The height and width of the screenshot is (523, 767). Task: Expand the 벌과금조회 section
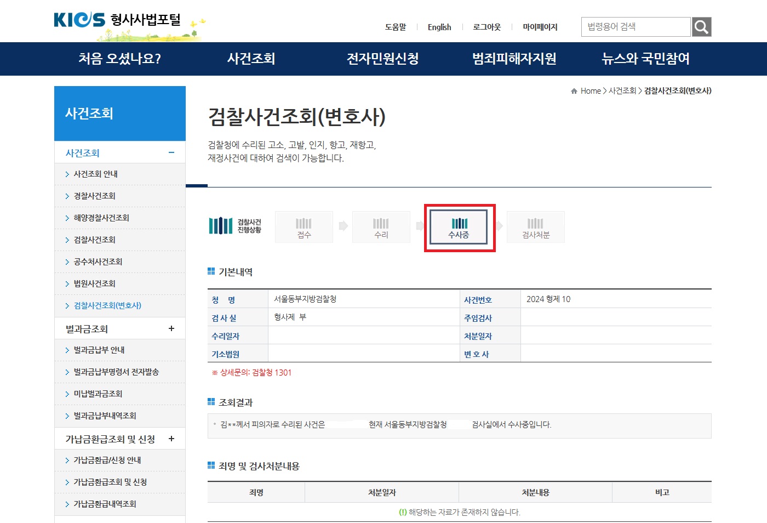tap(171, 328)
